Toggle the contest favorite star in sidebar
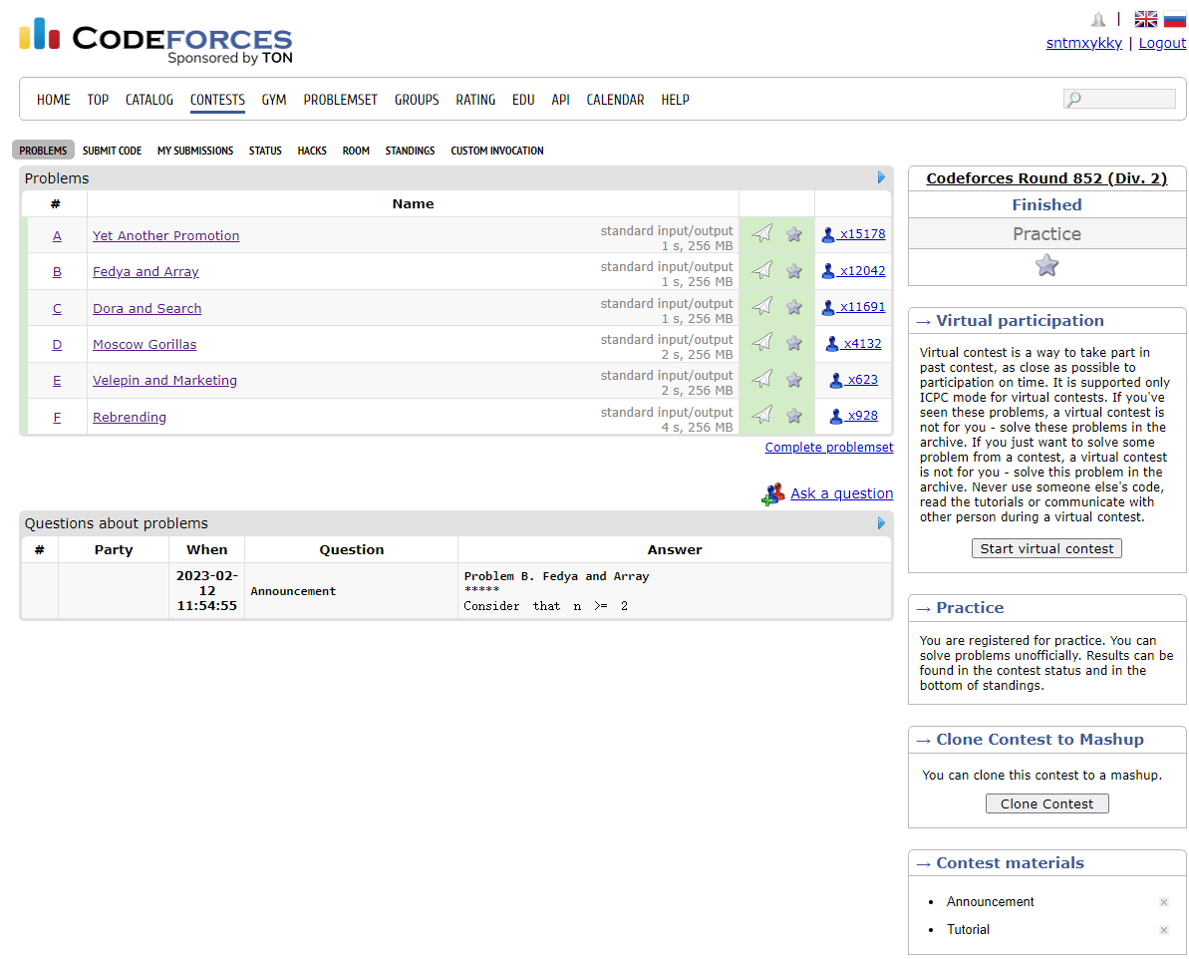This screenshot has width=1189, height=959. point(1046,265)
